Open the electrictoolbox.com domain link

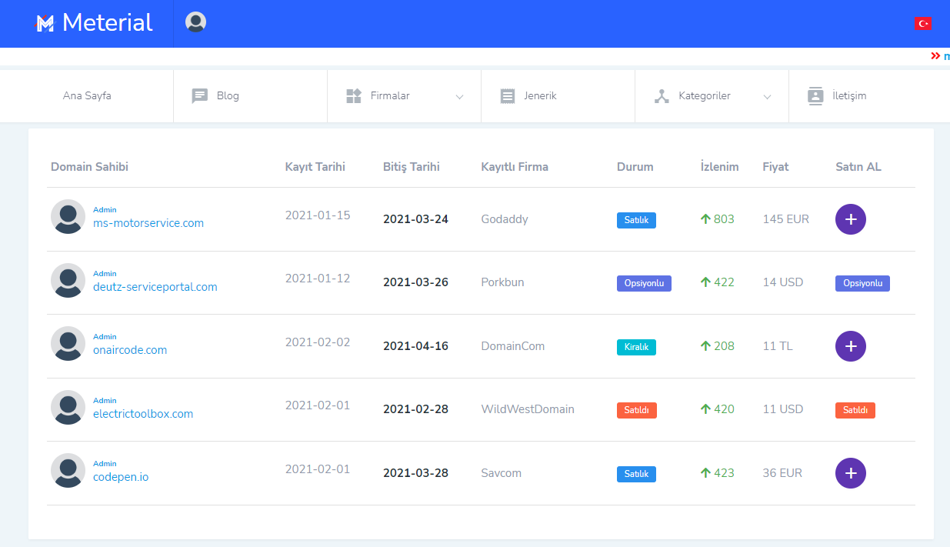coord(143,414)
